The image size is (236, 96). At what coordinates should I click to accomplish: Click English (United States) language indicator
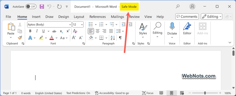[x=49, y=93]
